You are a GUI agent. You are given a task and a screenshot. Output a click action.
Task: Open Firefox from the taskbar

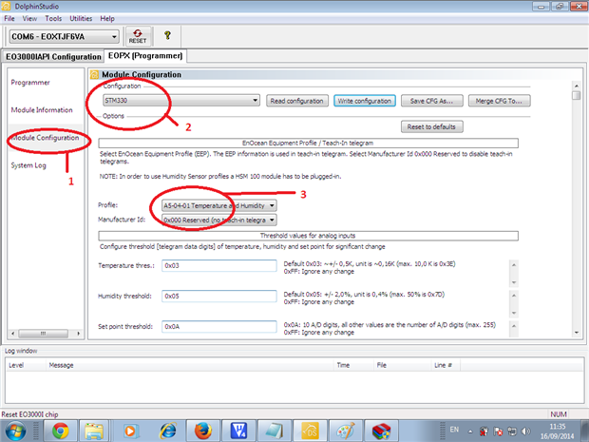coord(200,431)
